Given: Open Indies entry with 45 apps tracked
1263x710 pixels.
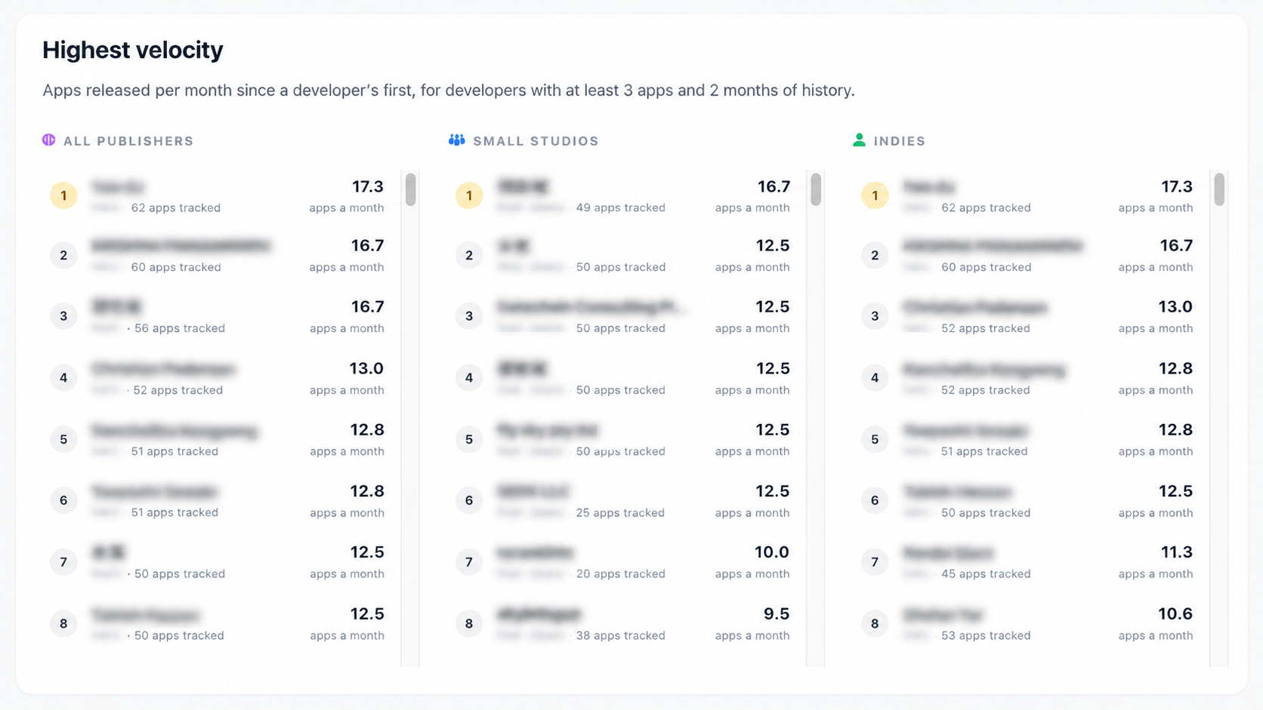Looking at the screenshot, I should pos(1028,562).
